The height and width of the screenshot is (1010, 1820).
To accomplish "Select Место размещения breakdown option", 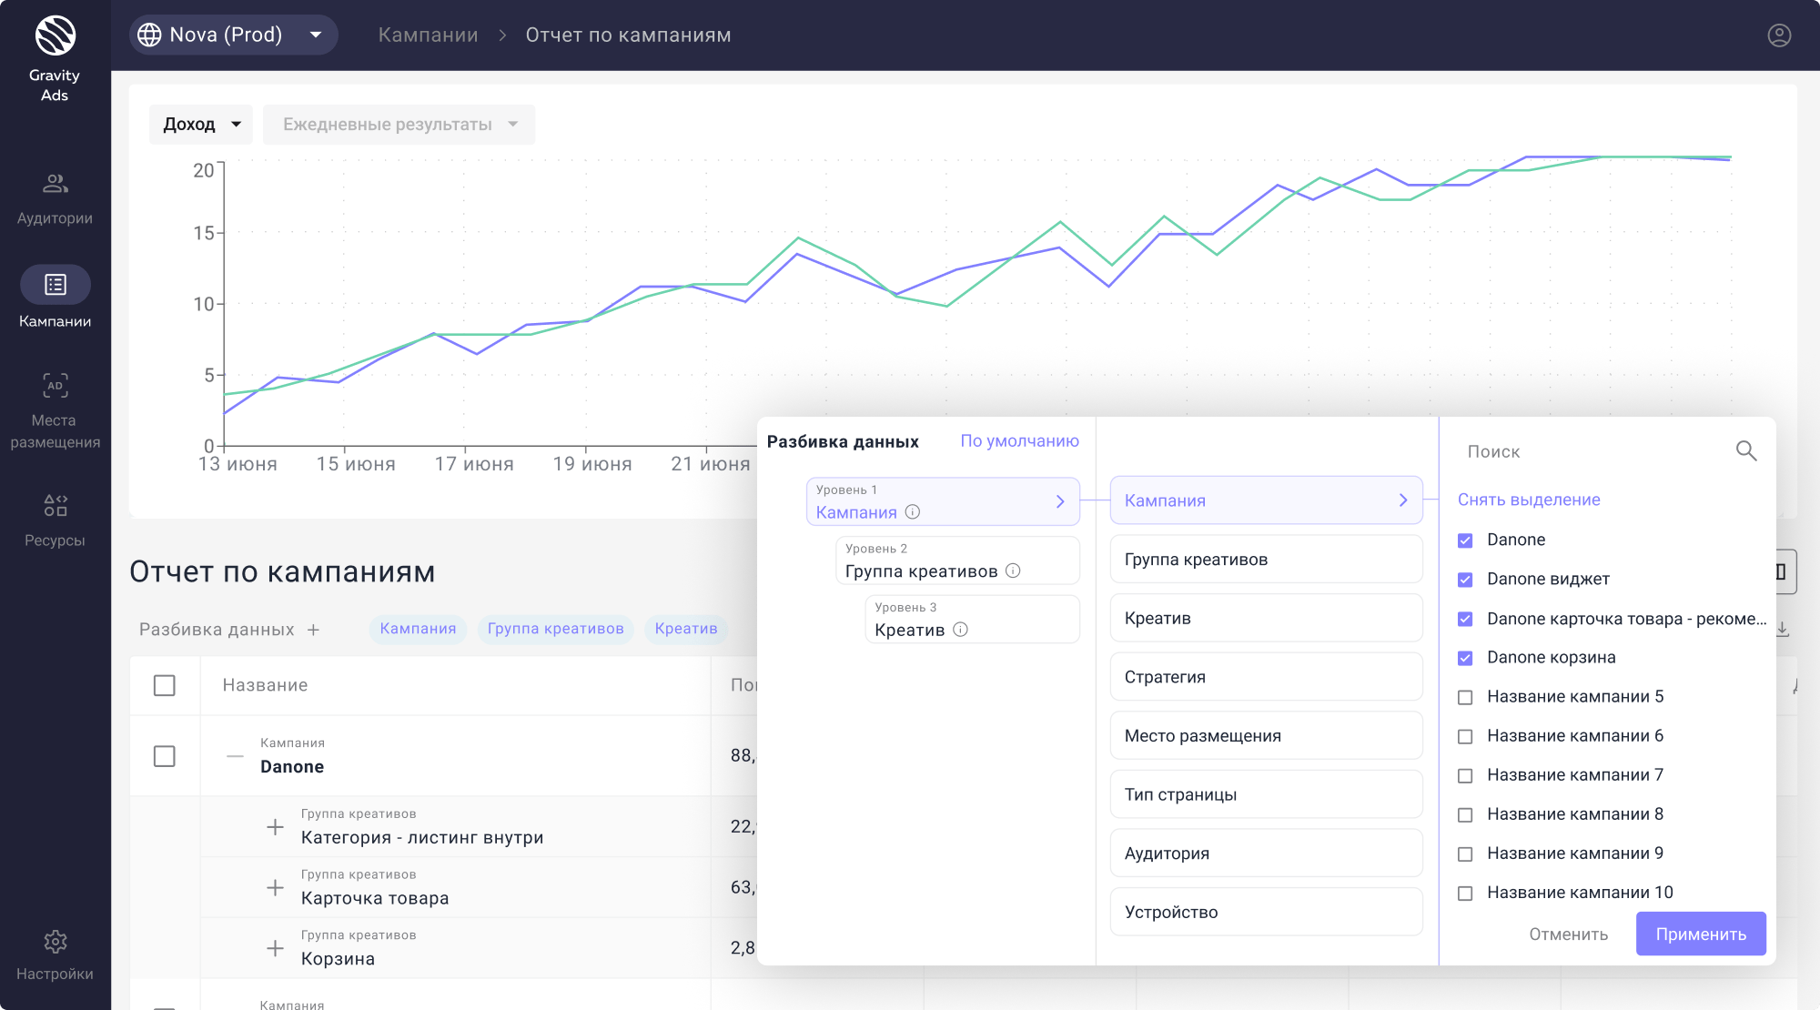I will (1265, 736).
